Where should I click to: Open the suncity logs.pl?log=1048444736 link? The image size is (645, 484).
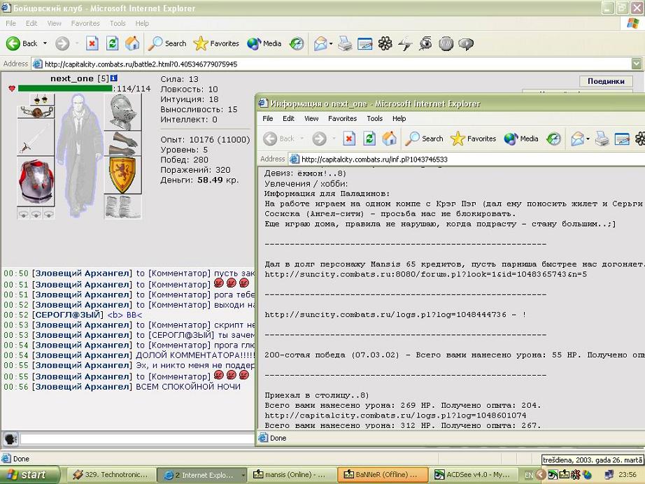point(385,315)
